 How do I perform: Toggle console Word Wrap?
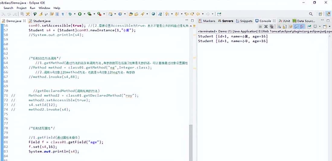290,27
